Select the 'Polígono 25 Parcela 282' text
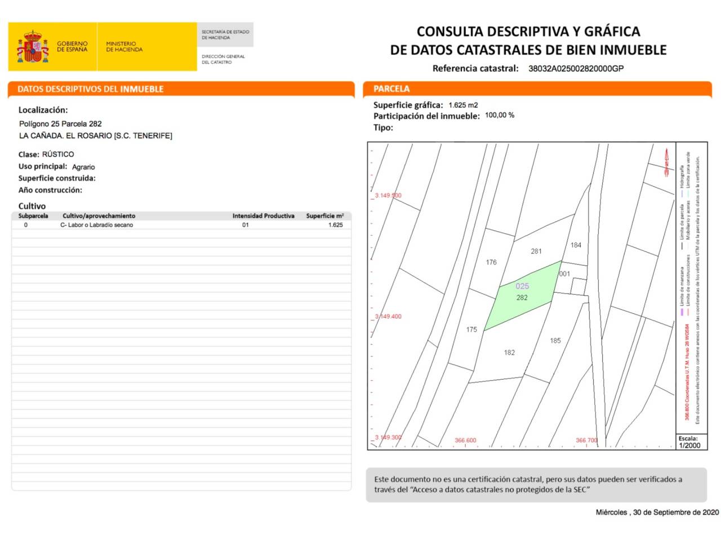Image resolution: width=721 pixels, height=540 pixels. 60,124
